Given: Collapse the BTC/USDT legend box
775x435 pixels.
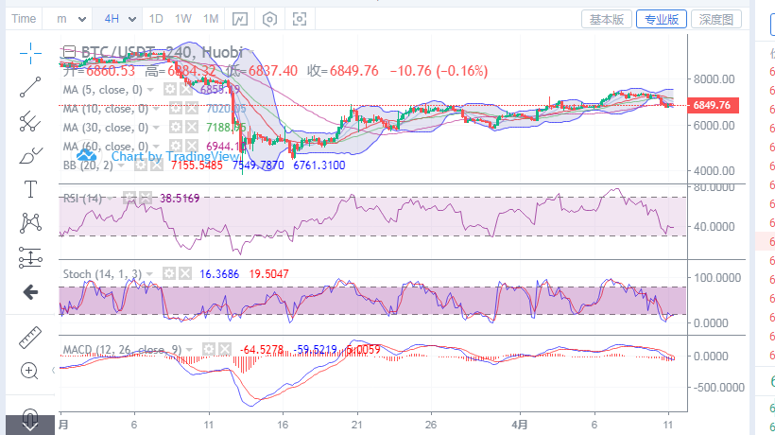Looking at the screenshot, I should 69,52.
